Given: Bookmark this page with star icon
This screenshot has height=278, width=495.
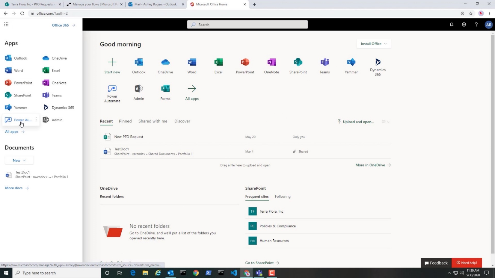Looking at the screenshot, I should point(471,13).
